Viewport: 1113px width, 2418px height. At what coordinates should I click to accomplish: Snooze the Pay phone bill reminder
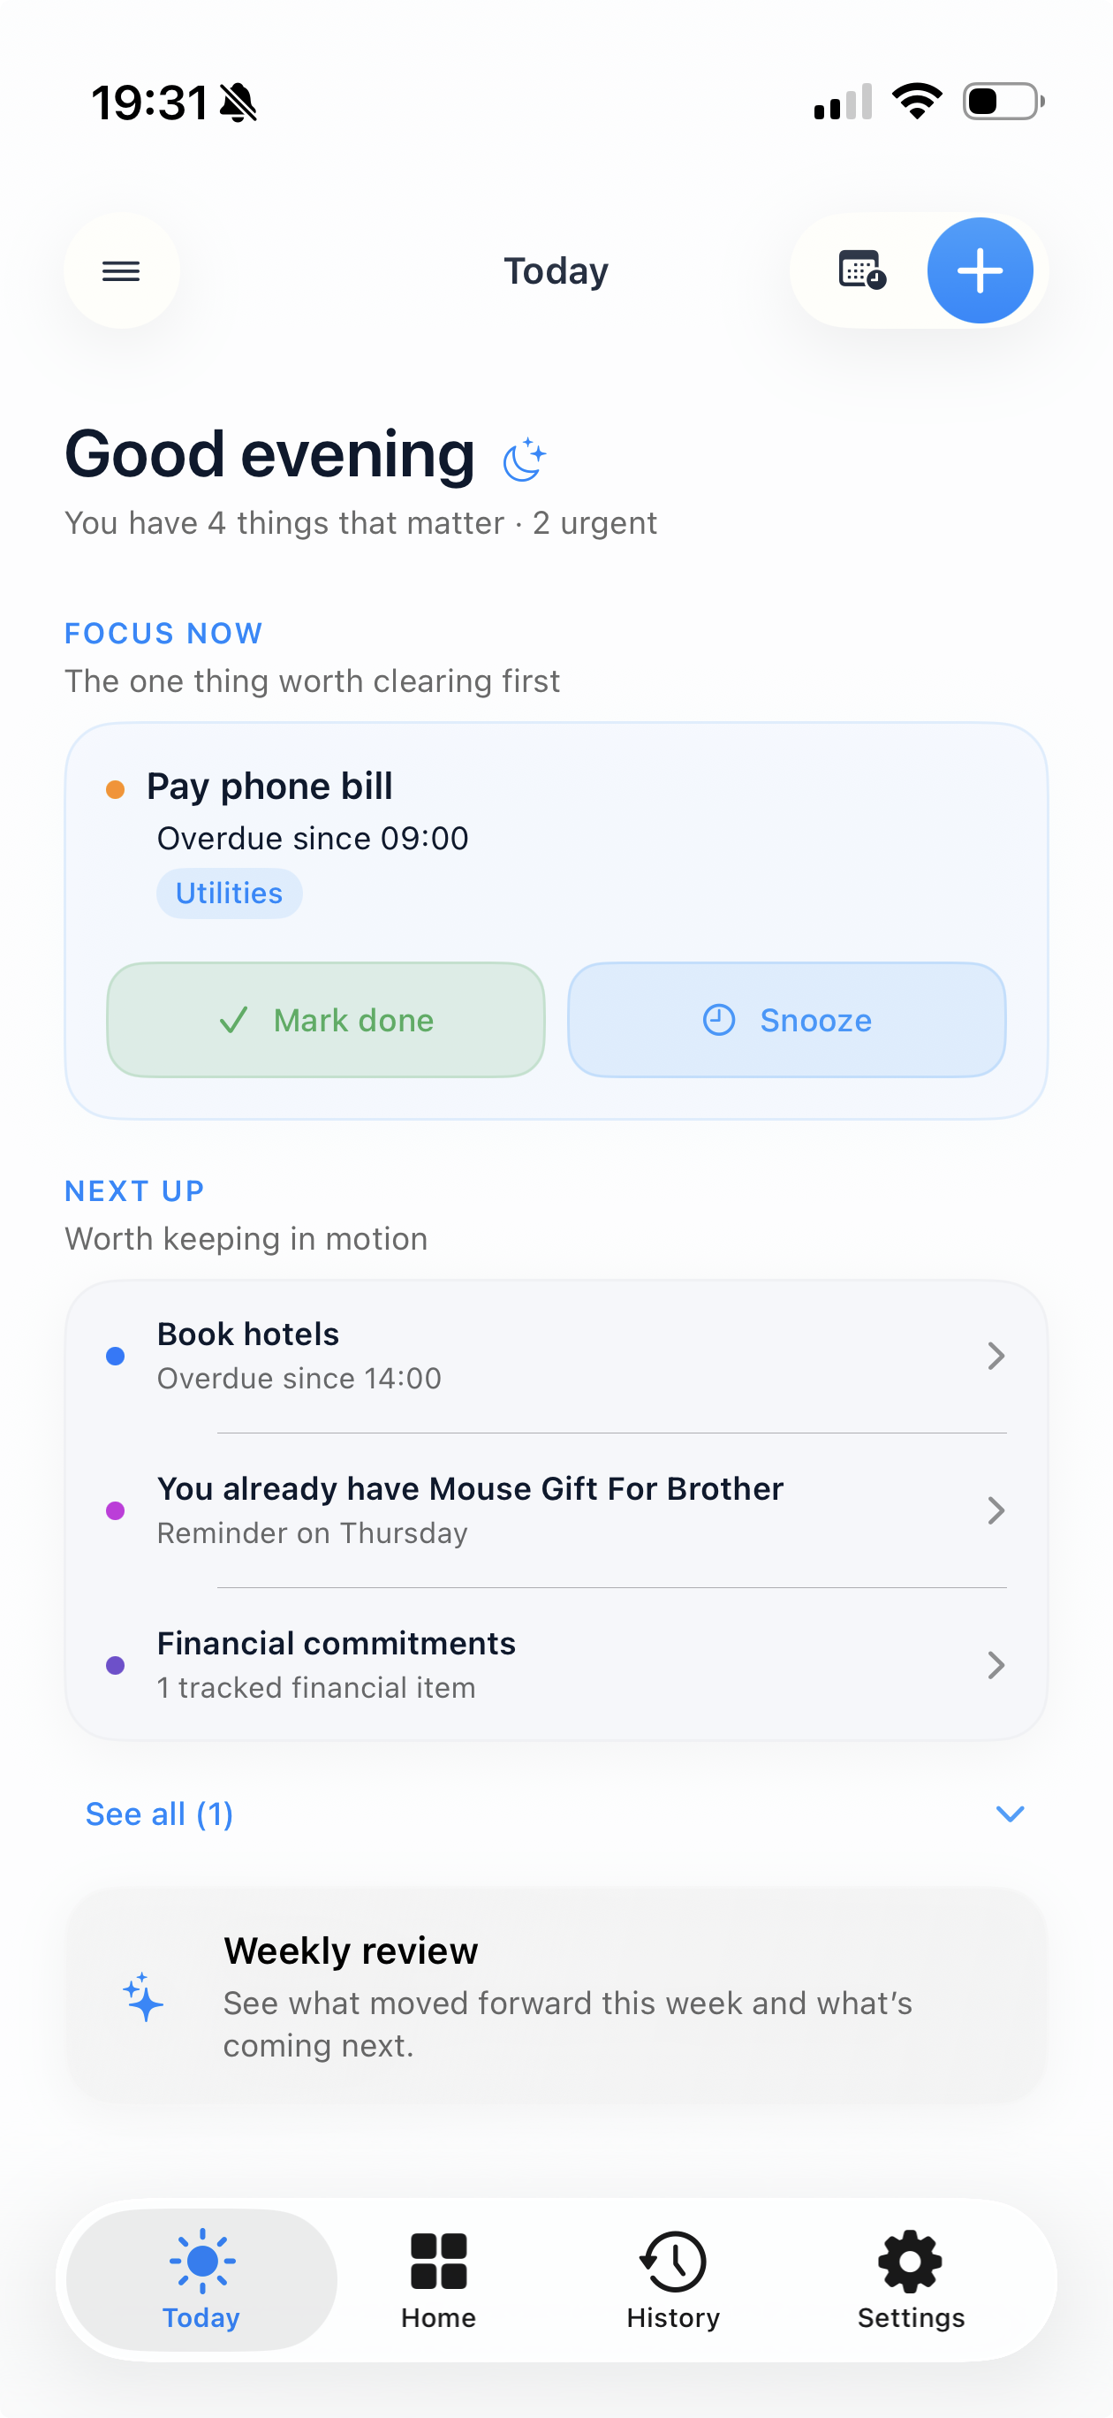pyautogui.click(x=786, y=1019)
